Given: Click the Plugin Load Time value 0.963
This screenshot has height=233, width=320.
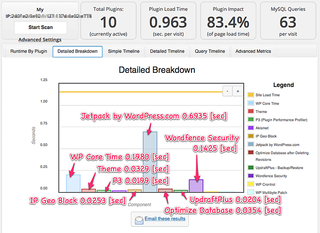Looking at the screenshot, I should (x=168, y=22).
